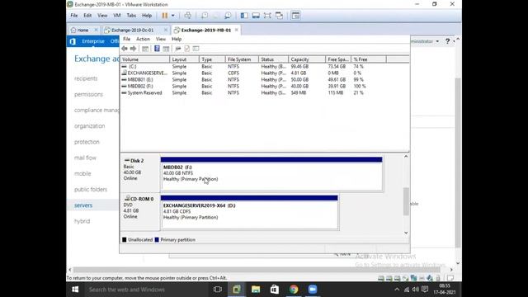Viewport: 528px width, 297px height.
Task: Click the VMware horizontal scrollbar right arrow
Action: pyautogui.click(x=451, y=270)
